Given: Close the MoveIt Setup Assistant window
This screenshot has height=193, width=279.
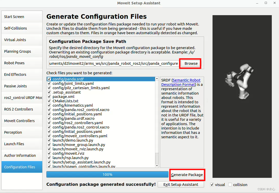Looking at the screenshot, I should pyautogui.click(x=275, y=3).
